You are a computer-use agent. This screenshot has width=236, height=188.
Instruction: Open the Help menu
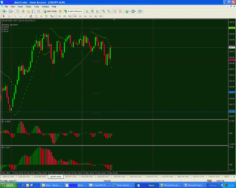tap(54, 7)
